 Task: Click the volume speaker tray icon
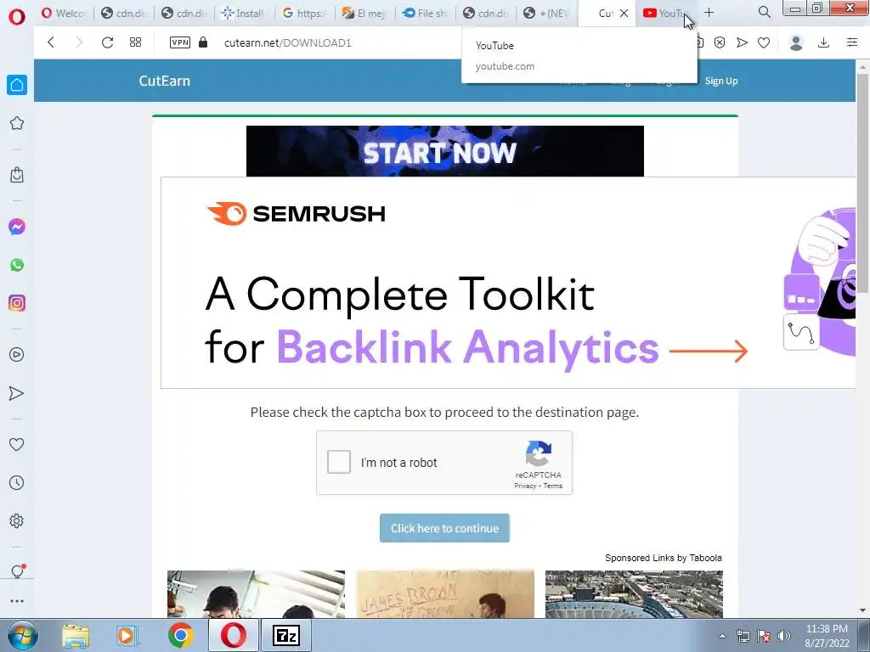(784, 636)
